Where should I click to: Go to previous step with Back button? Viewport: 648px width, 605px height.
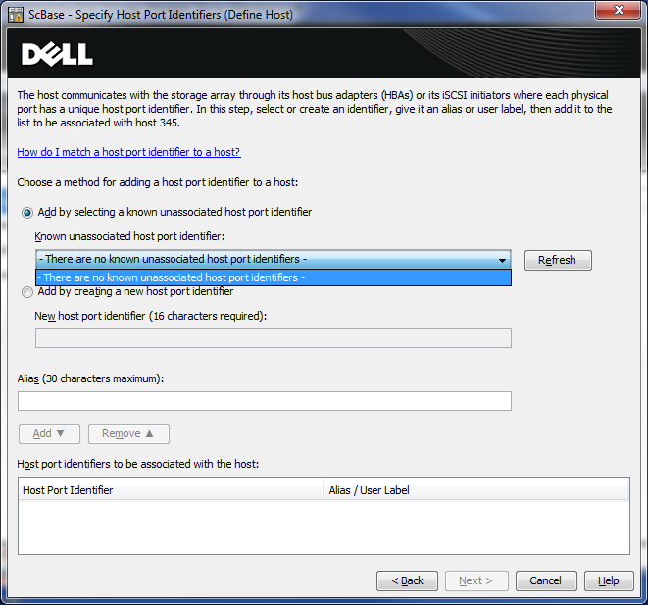pyautogui.click(x=407, y=580)
